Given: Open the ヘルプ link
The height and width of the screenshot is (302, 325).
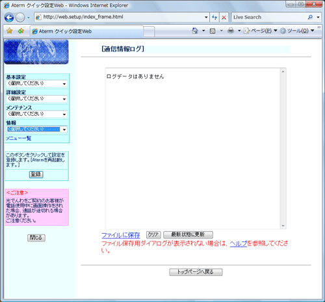Looking at the screenshot, I should (239, 243).
